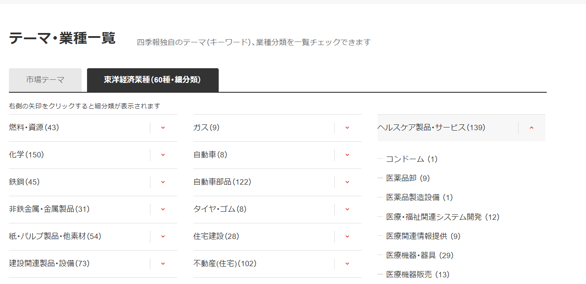Image resolution: width=586 pixels, height=284 pixels.
Task: Expand the 化学 (150) subcategories arrow
Action: [163, 155]
